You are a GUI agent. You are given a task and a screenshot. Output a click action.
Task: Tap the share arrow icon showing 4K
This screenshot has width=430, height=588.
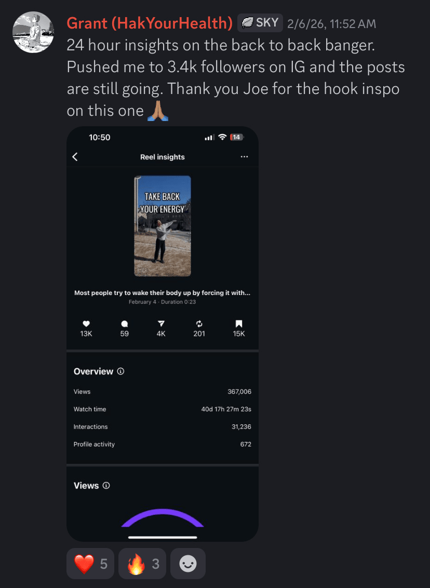161,324
